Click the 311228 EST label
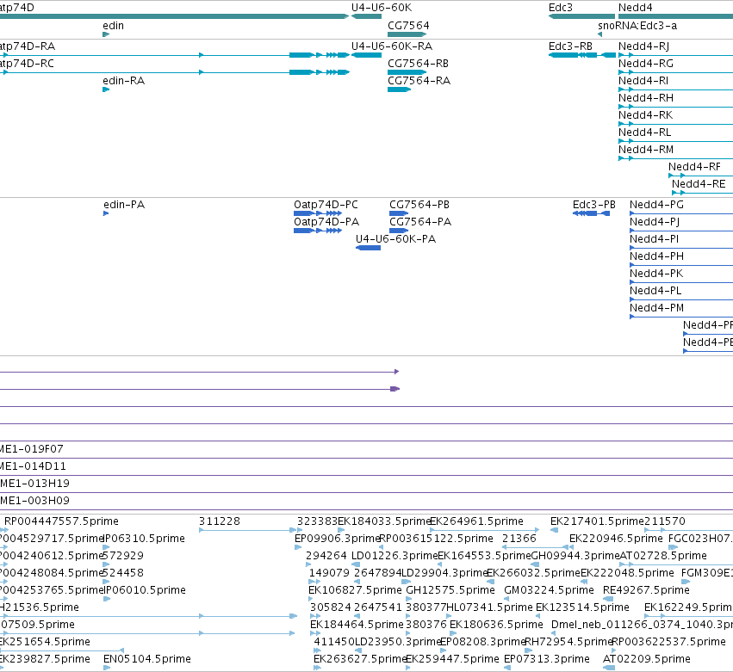The width and height of the screenshot is (733, 672). [220, 521]
